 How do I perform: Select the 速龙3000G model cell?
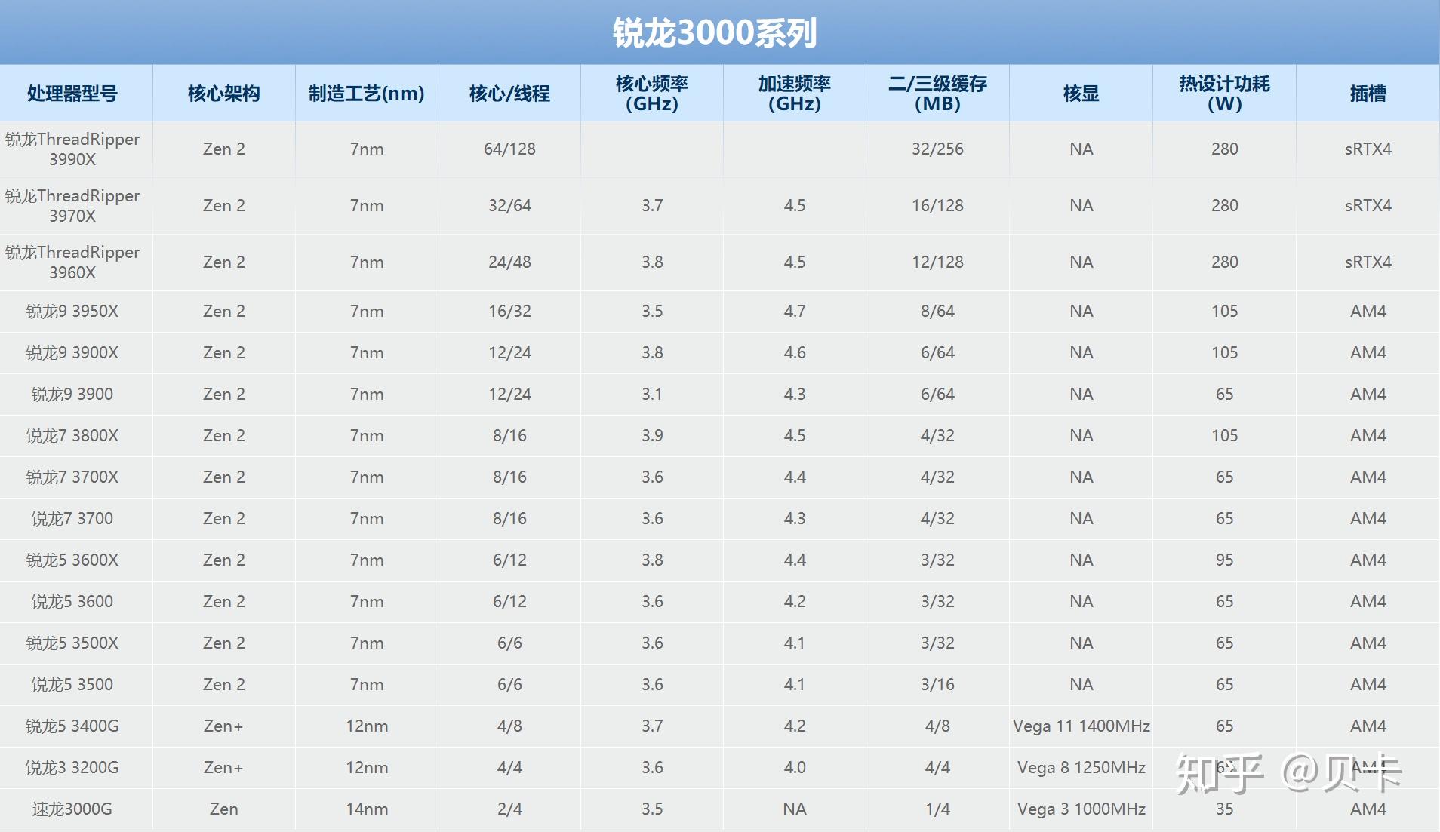coord(72,809)
